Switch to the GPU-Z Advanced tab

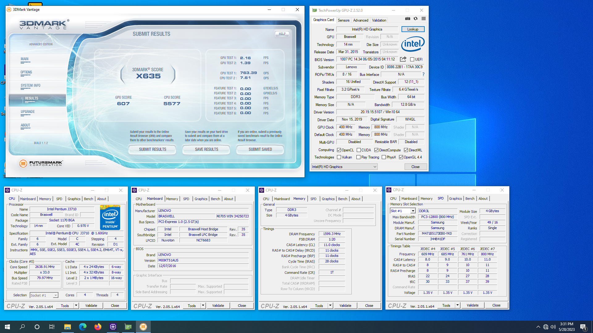point(360,20)
